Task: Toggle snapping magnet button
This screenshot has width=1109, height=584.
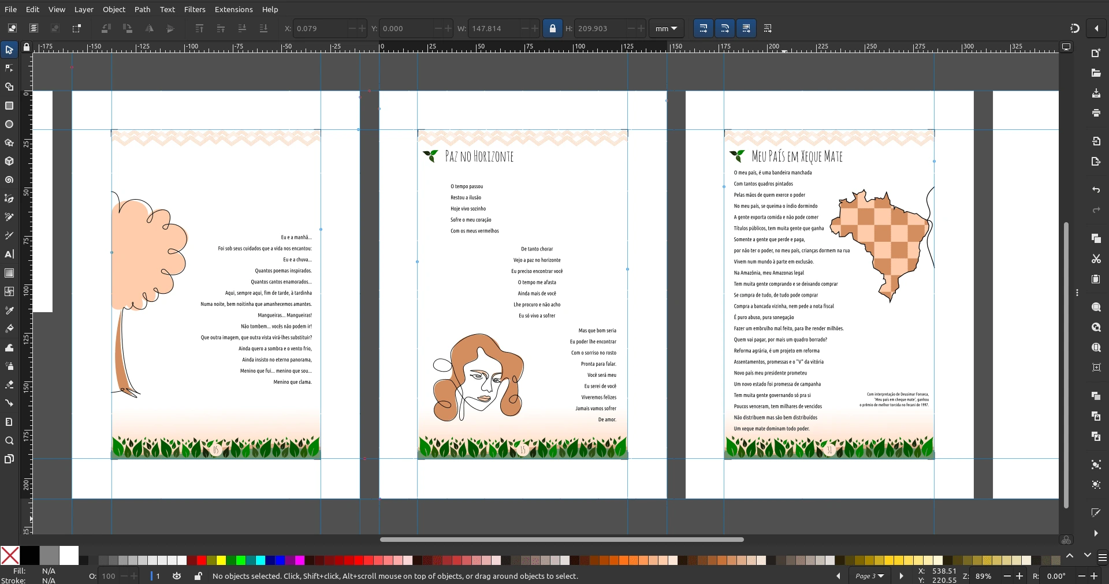Action: tap(1074, 28)
